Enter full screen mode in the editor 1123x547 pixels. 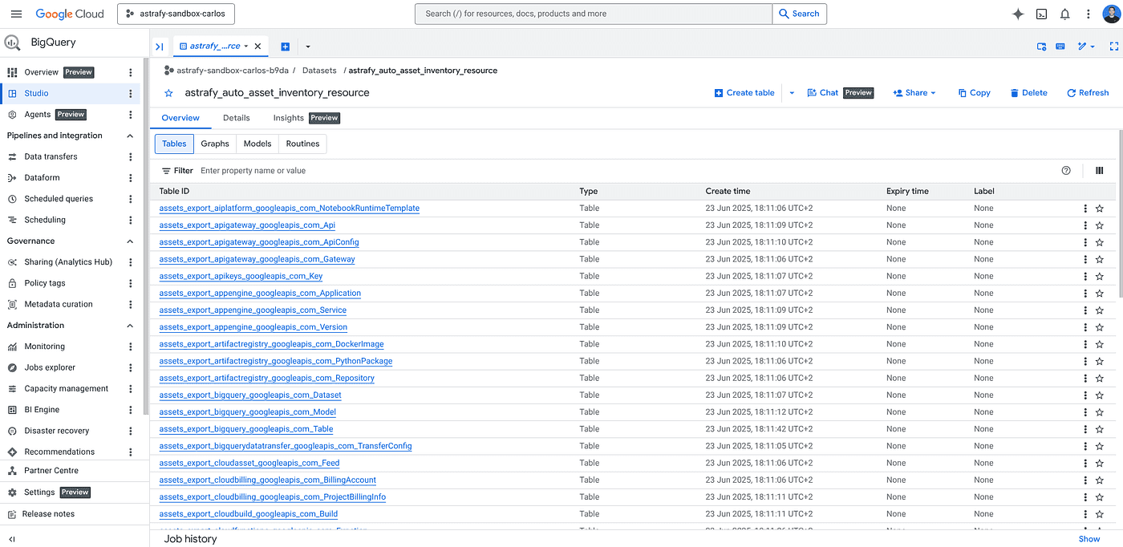(x=1113, y=47)
